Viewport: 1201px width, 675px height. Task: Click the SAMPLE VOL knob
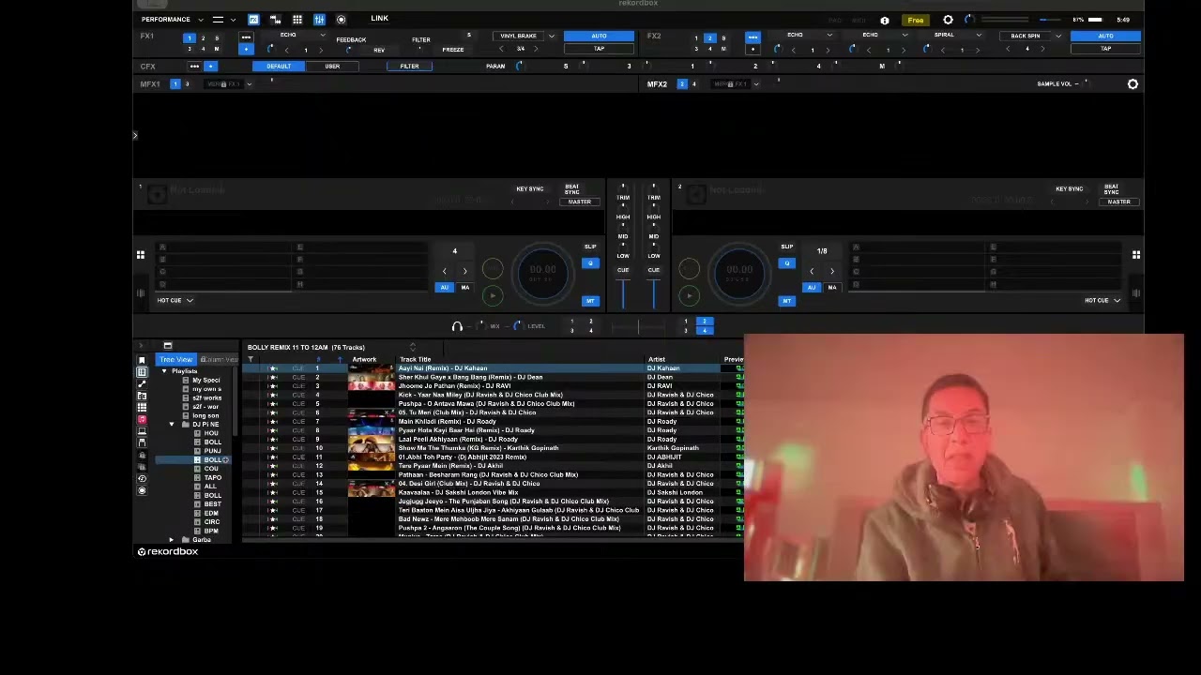tap(1086, 84)
